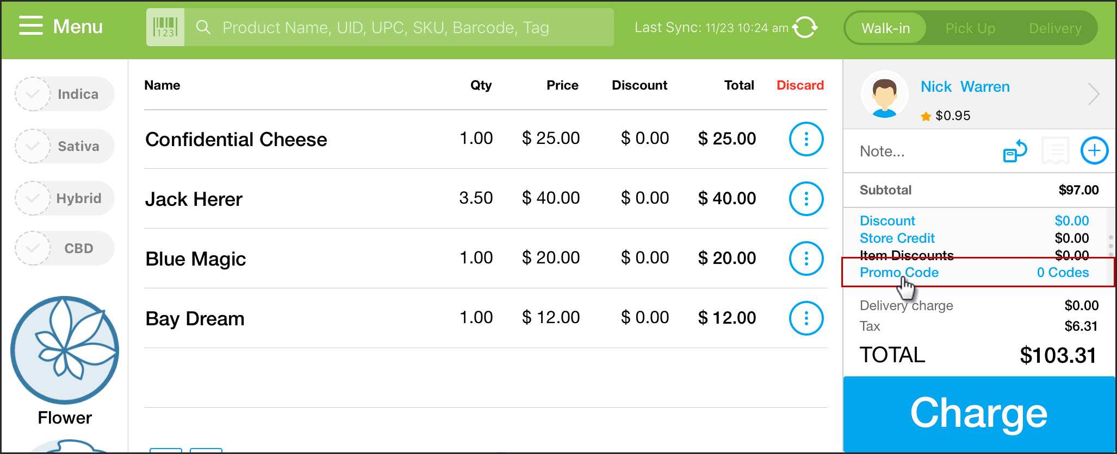The height and width of the screenshot is (454, 1117).
Task: Click the sync refresh icon
Action: pos(805,27)
